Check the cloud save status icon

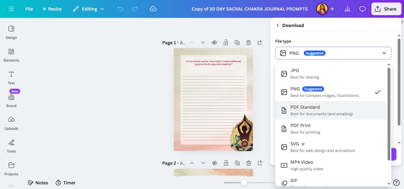153,9
